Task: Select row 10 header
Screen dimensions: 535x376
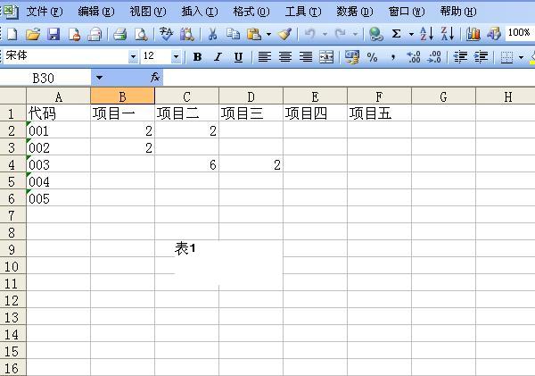Action: 12,266
